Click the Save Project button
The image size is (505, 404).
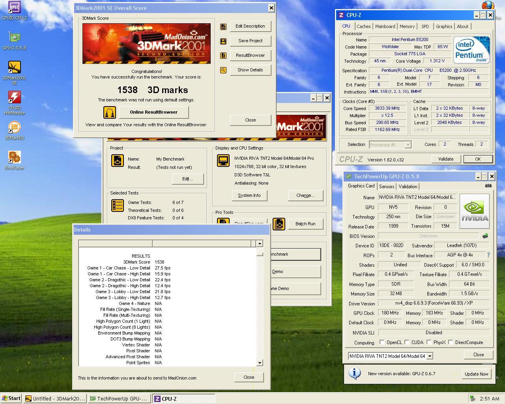[250, 41]
